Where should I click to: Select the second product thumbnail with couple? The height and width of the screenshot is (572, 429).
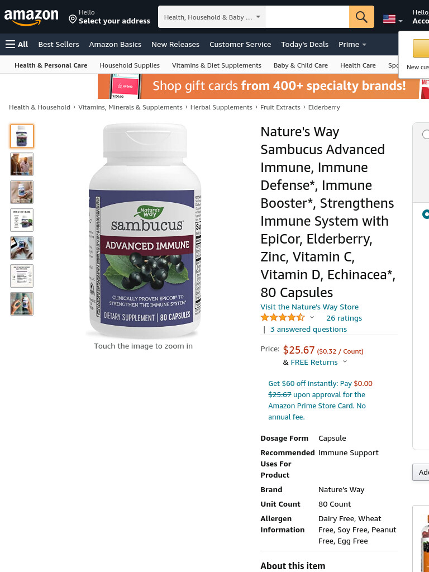pos(22,164)
